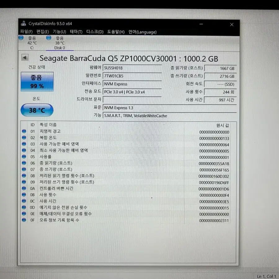This screenshot has width=279, height=279.
Task: Click the status orb of row 01 치명적 경고
Action: point(24,131)
